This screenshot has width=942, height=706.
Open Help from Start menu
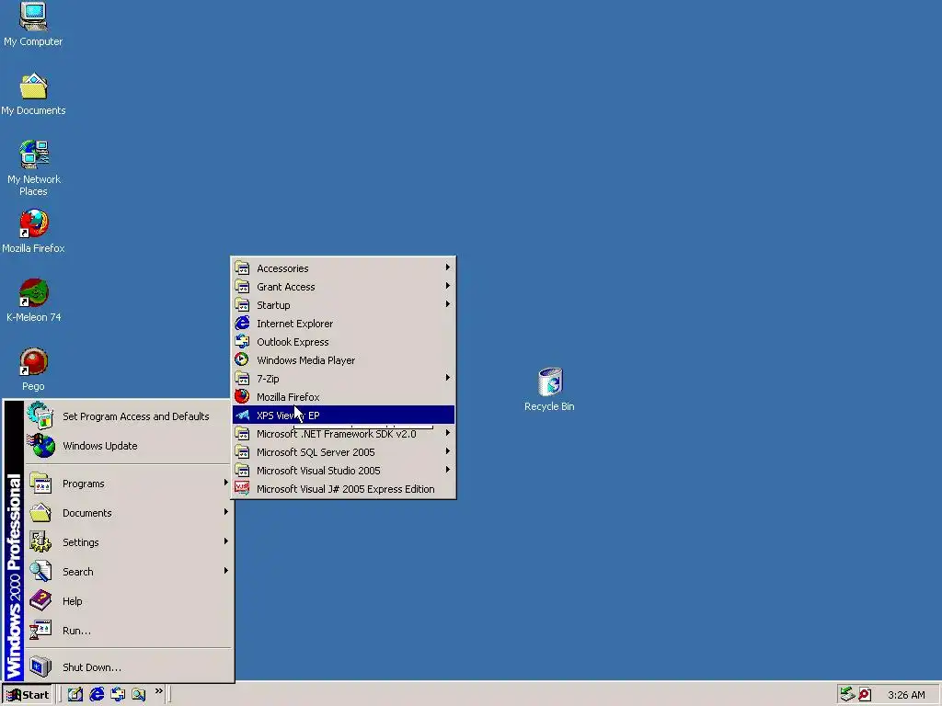coord(128,601)
